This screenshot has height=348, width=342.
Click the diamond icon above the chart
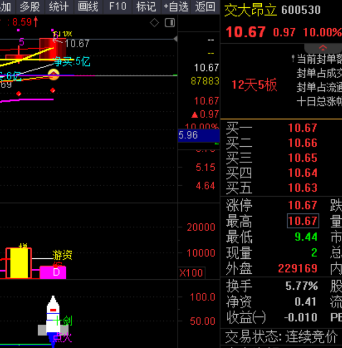(x=154, y=23)
